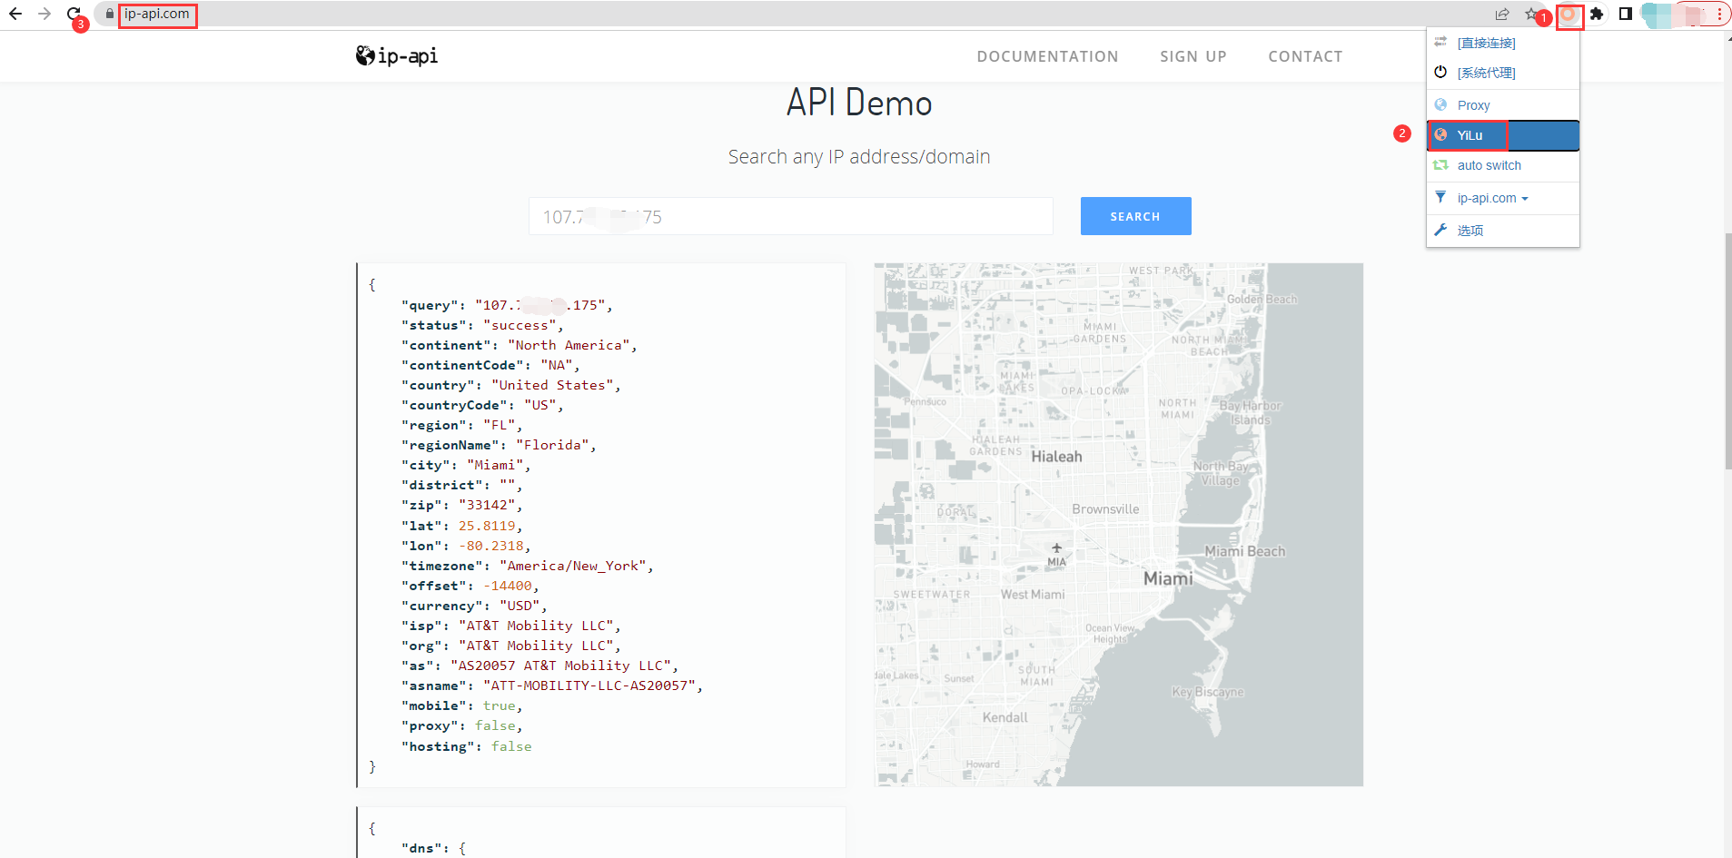Select the "AS20057 AT&T Mobility LLC" value
Viewport: 1732px width, 858px height.
click(559, 666)
